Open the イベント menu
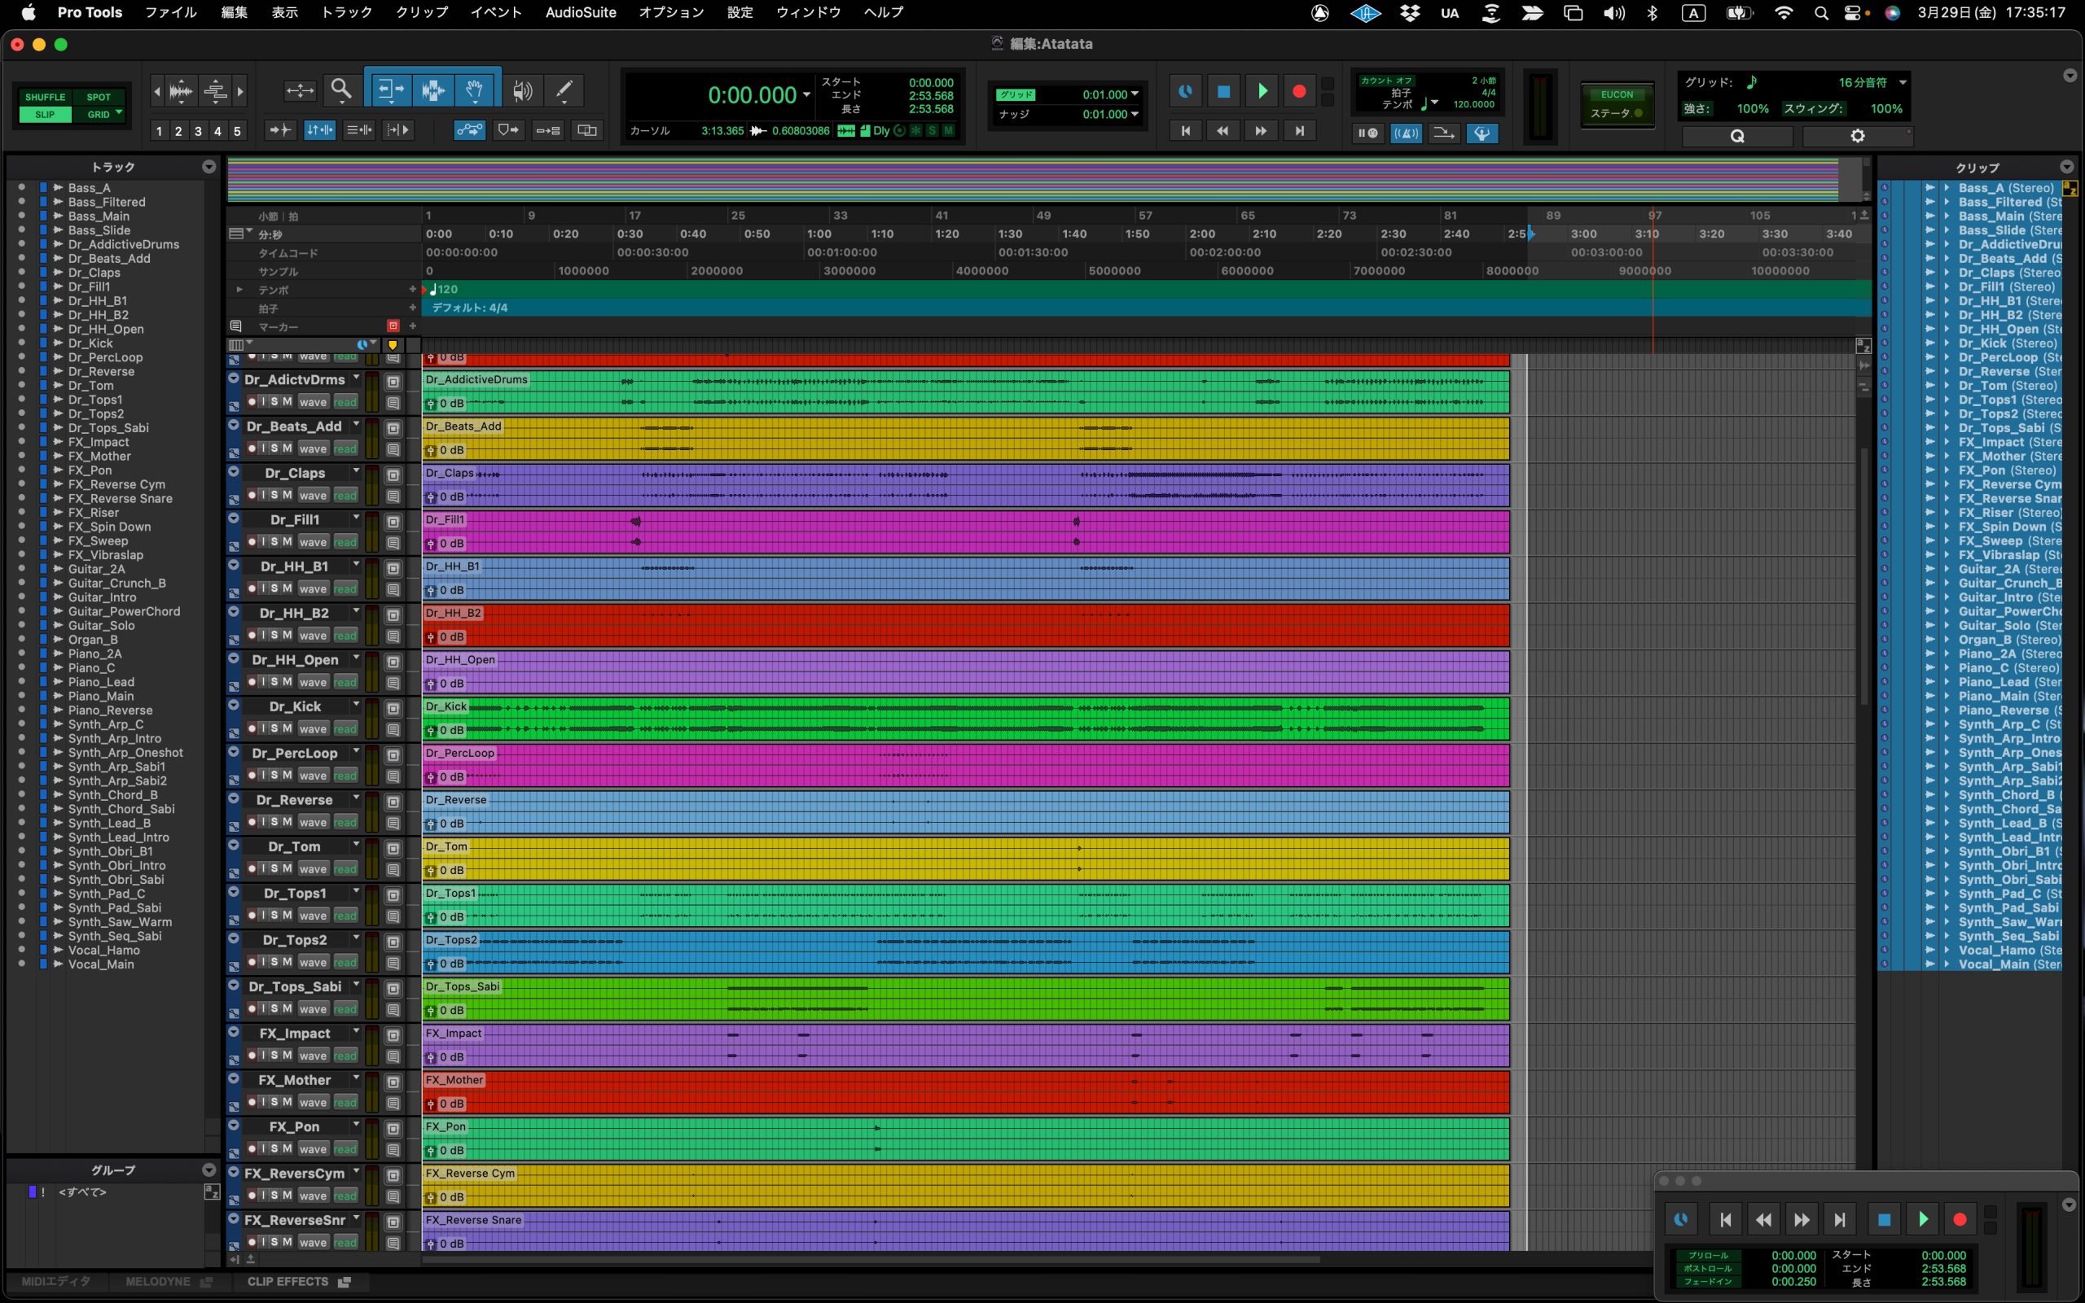This screenshot has width=2085, height=1303. (496, 12)
